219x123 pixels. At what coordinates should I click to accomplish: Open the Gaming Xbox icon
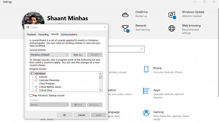click(146, 113)
